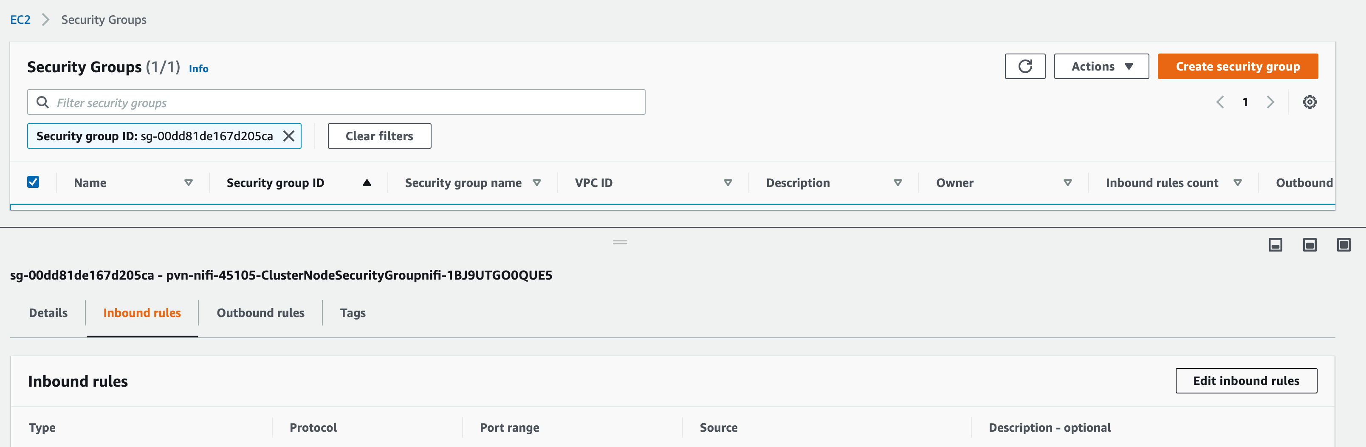Select the split-view panel layout icon
Viewport: 1366px width, 447px height.
1309,244
